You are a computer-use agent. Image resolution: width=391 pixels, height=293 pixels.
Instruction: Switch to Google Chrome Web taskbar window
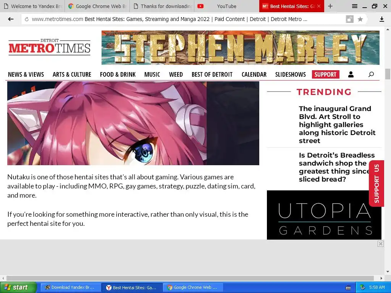(x=193, y=288)
